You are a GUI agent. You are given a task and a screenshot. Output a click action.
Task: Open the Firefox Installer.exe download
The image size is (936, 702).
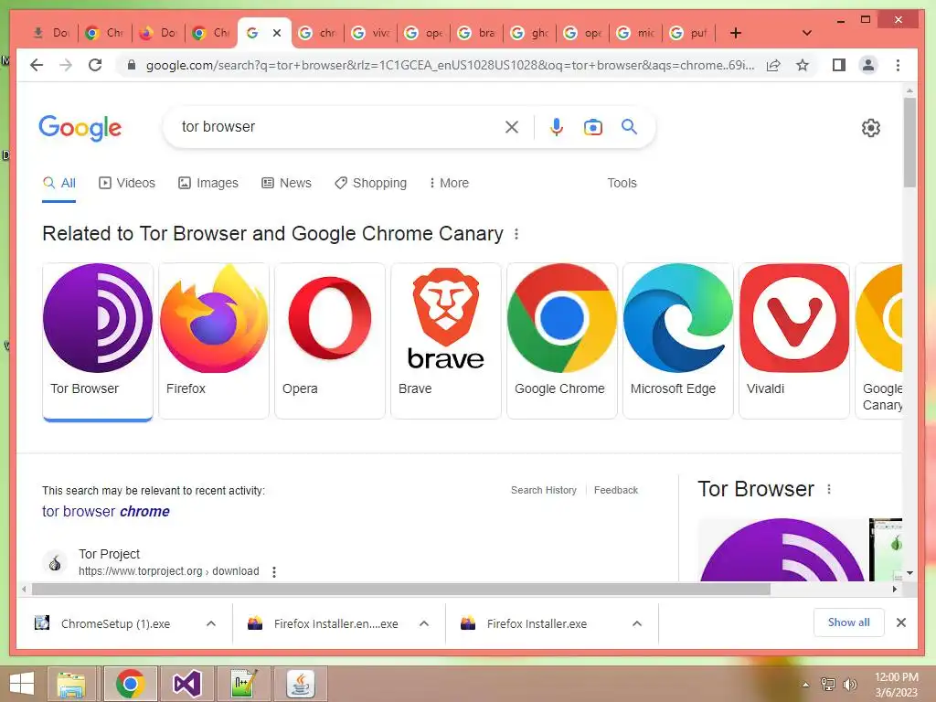click(525, 623)
